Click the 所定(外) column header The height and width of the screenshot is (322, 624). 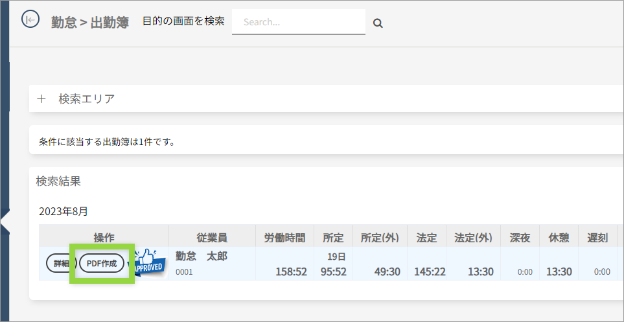[x=380, y=238]
